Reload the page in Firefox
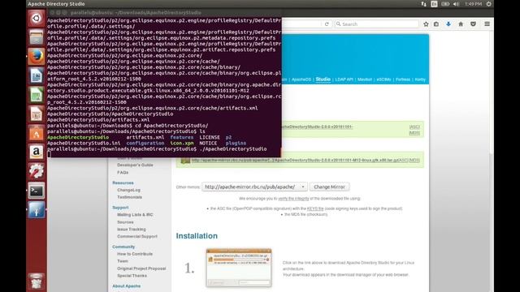 pyautogui.click(x=327, y=24)
